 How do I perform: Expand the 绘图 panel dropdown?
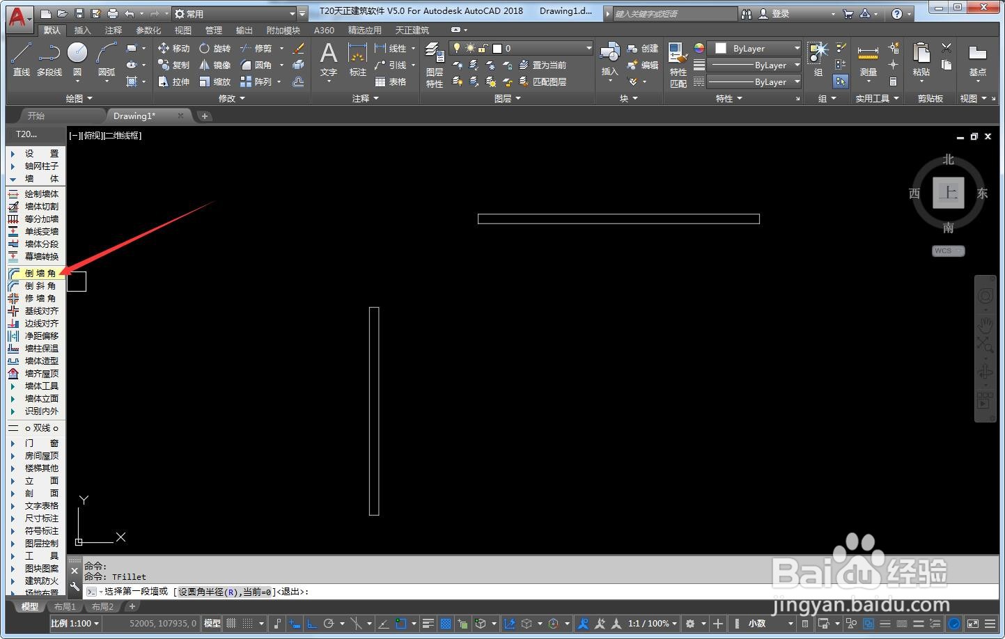tap(79, 99)
